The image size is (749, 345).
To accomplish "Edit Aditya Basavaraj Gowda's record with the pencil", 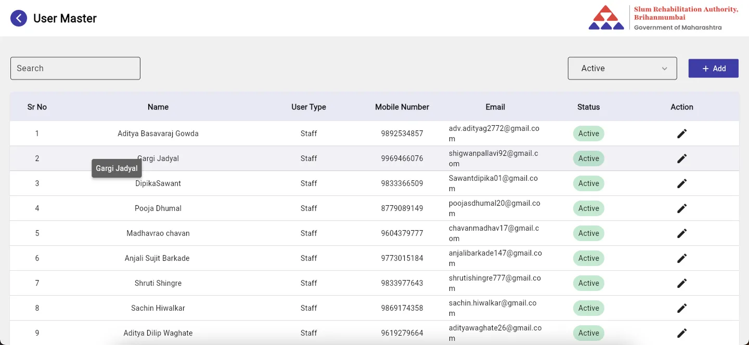I will tap(682, 134).
